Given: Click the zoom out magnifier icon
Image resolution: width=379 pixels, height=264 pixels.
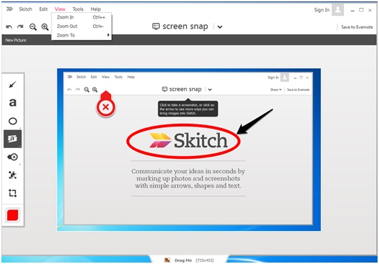Looking at the screenshot, I should (x=33, y=26).
